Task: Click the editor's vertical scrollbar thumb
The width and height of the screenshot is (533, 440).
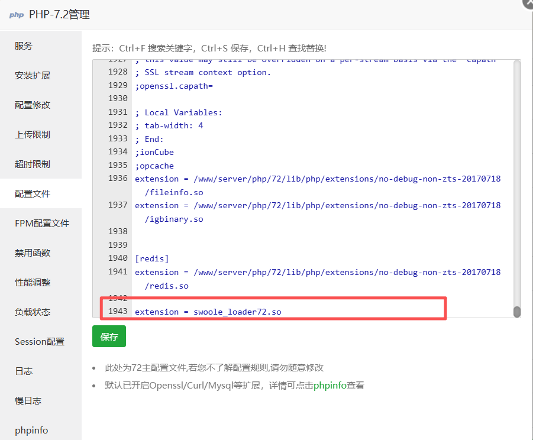Action: pyautogui.click(x=516, y=312)
